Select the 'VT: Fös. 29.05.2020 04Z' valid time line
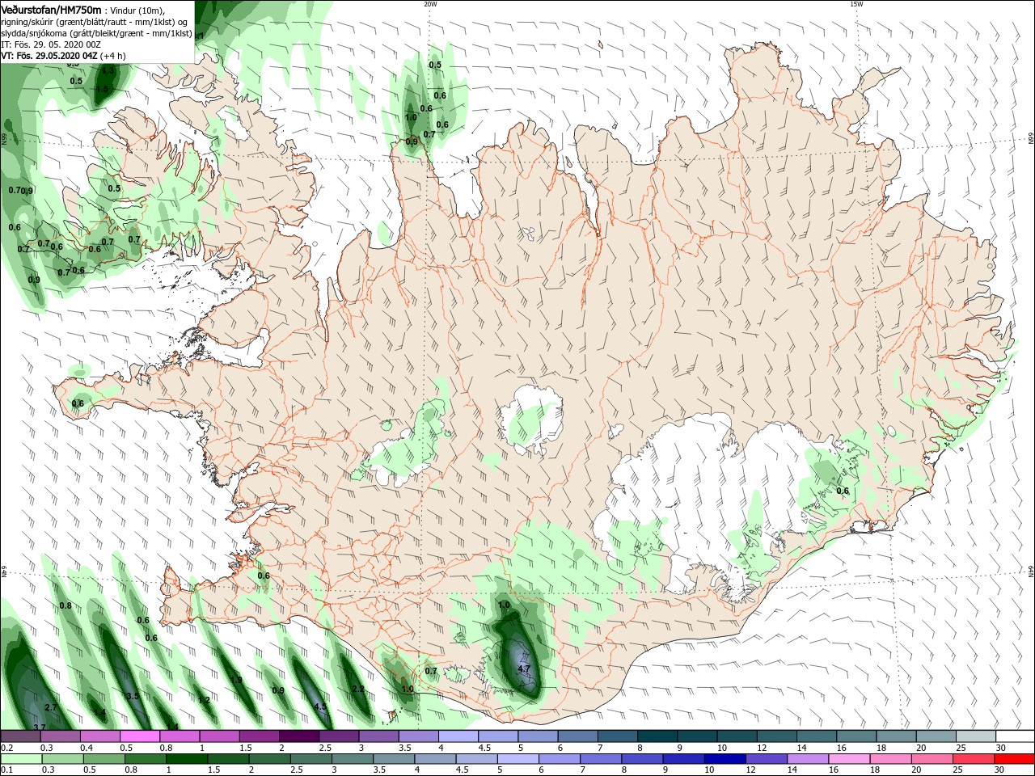1035x776 pixels. 63,56
